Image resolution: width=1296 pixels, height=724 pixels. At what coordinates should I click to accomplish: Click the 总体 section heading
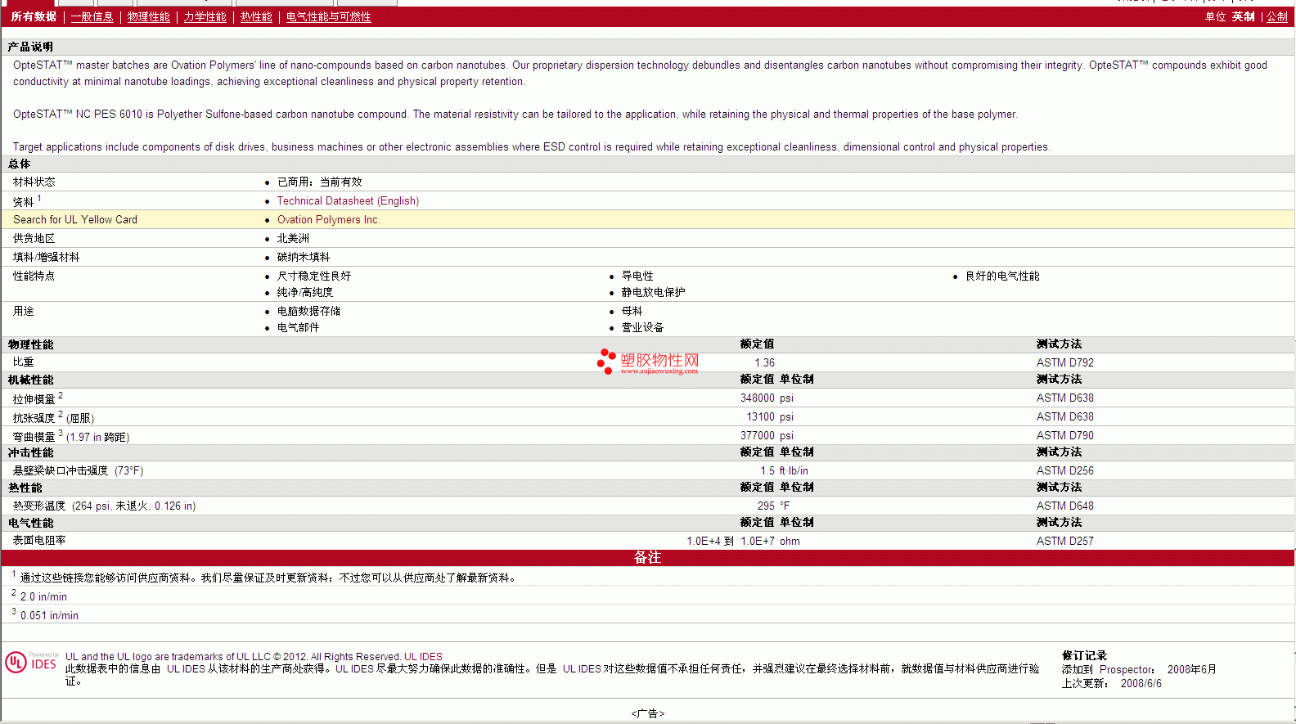tap(19, 164)
